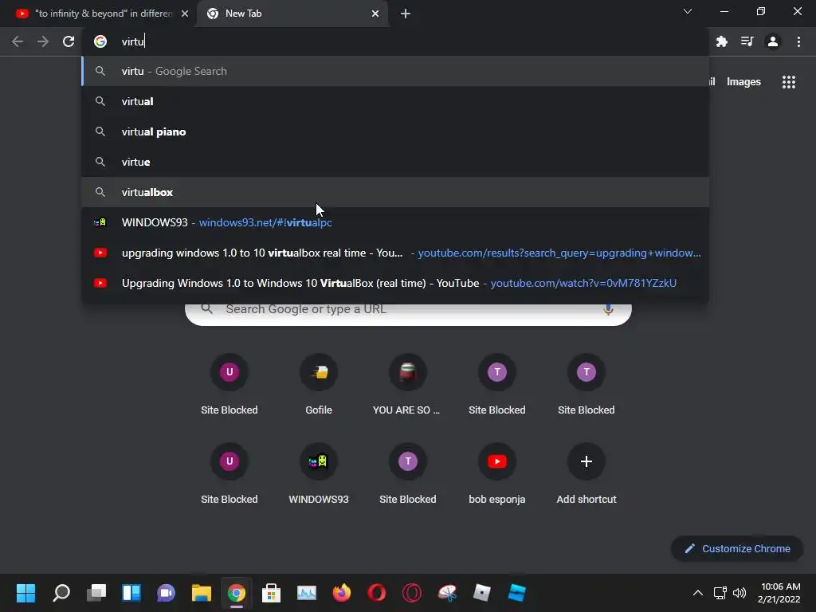Open taskbar Search magnifier

click(x=61, y=593)
